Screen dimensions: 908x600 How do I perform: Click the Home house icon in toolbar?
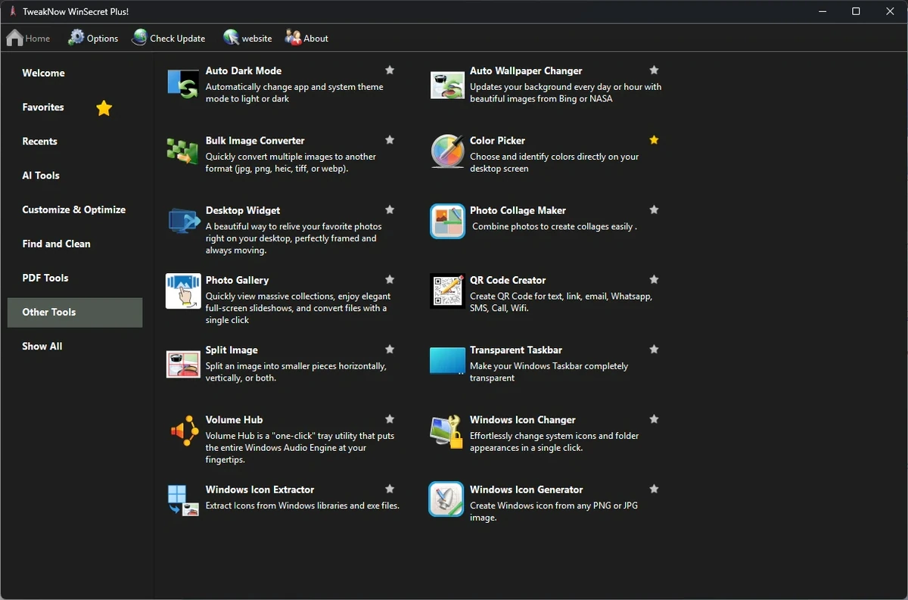(x=14, y=38)
